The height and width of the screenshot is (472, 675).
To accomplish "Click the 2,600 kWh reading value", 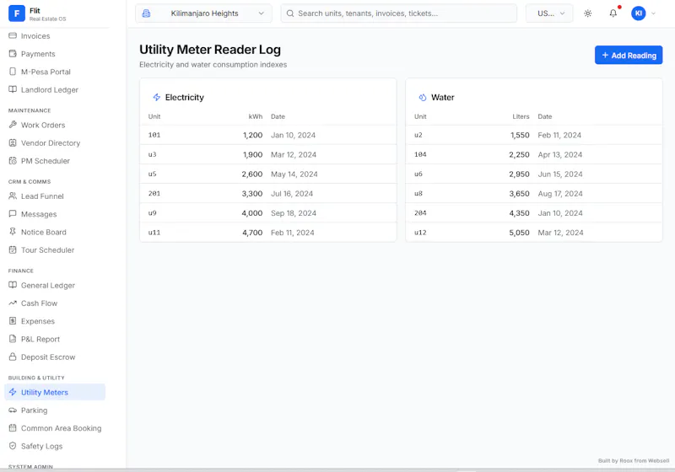I will coord(251,174).
